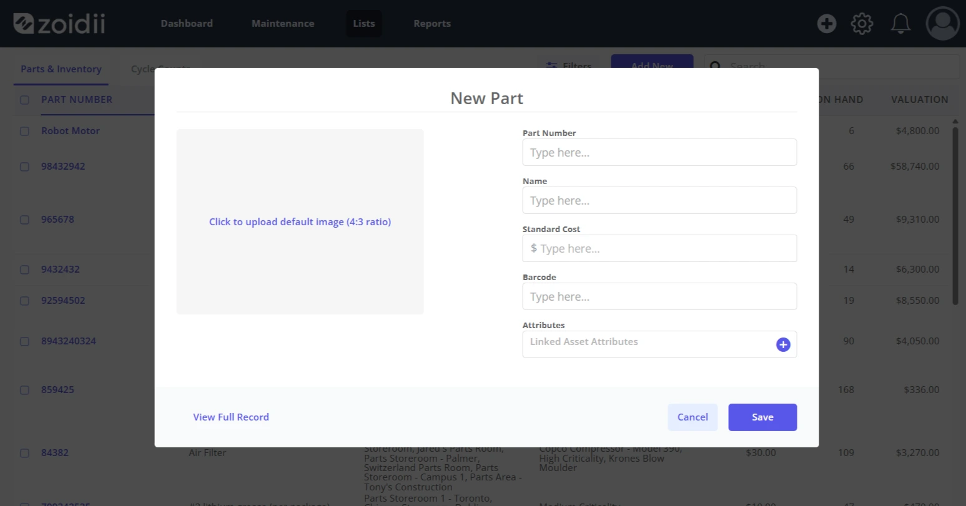Save the new part
Viewport: 966px width, 506px height.
(762, 417)
